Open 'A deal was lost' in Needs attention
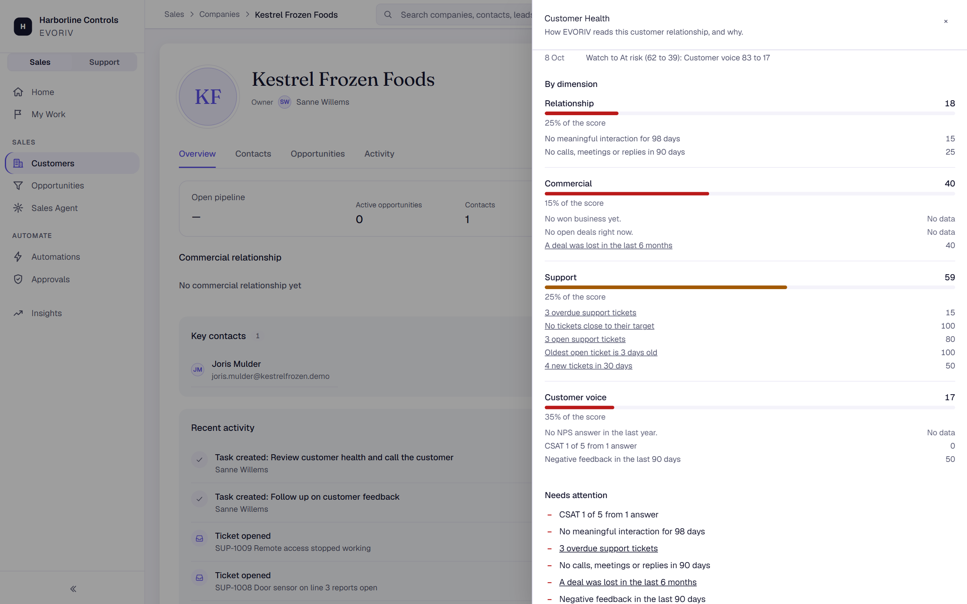The height and width of the screenshot is (604, 967). [628, 582]
